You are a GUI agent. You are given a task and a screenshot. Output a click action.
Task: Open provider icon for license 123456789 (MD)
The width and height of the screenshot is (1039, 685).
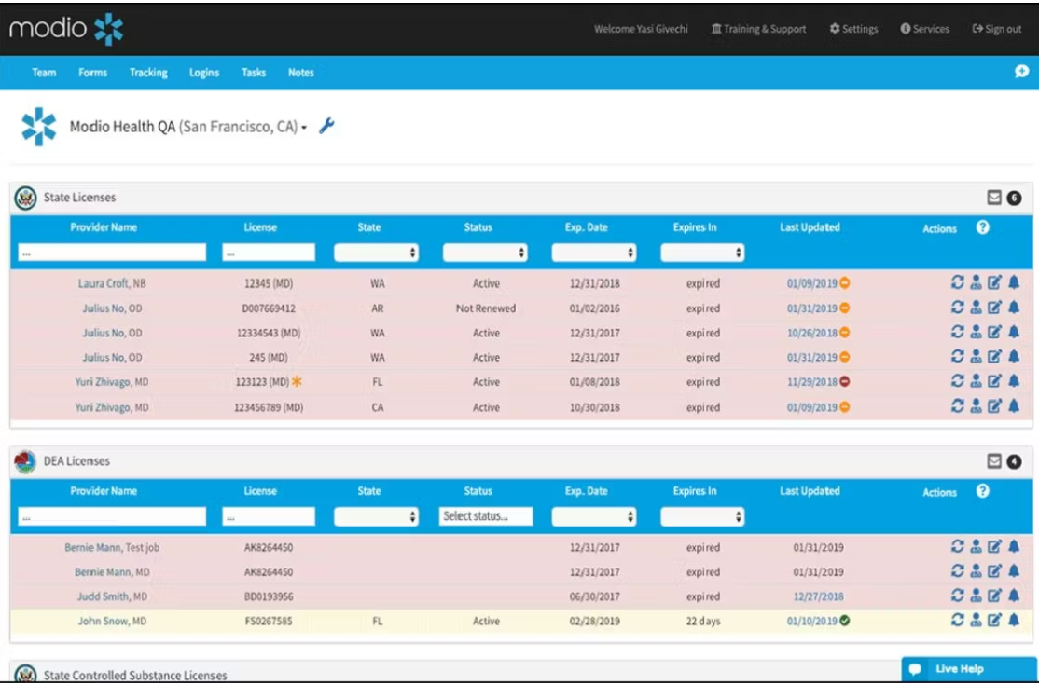[976, 406]
